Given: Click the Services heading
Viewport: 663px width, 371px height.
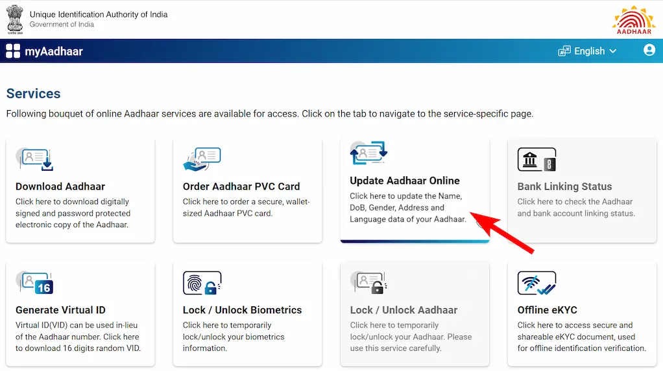Looking at the screenshot, I should pyautogui.click(x=33, y=93).
